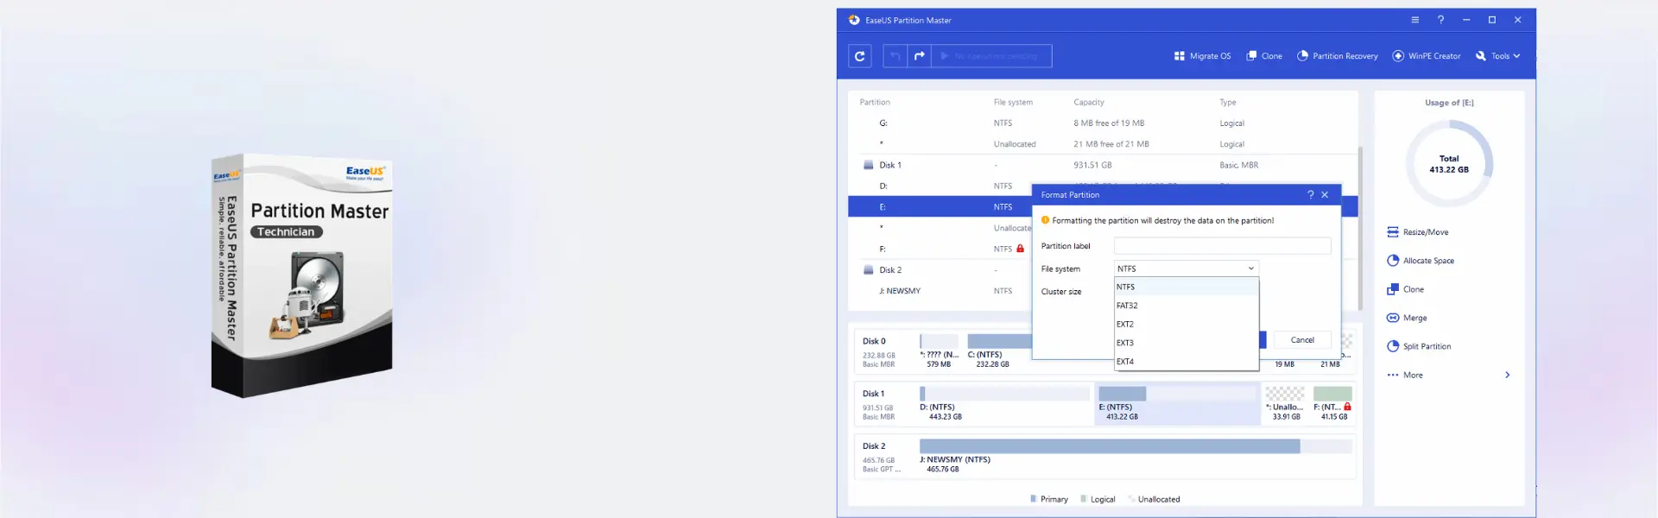The height and width of the screenshot is (518, 1658).
Task: Click the Partition label text field
Action: 1222,246
